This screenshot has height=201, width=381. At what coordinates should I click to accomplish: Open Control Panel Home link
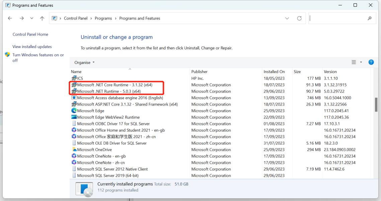coord(30,34)
